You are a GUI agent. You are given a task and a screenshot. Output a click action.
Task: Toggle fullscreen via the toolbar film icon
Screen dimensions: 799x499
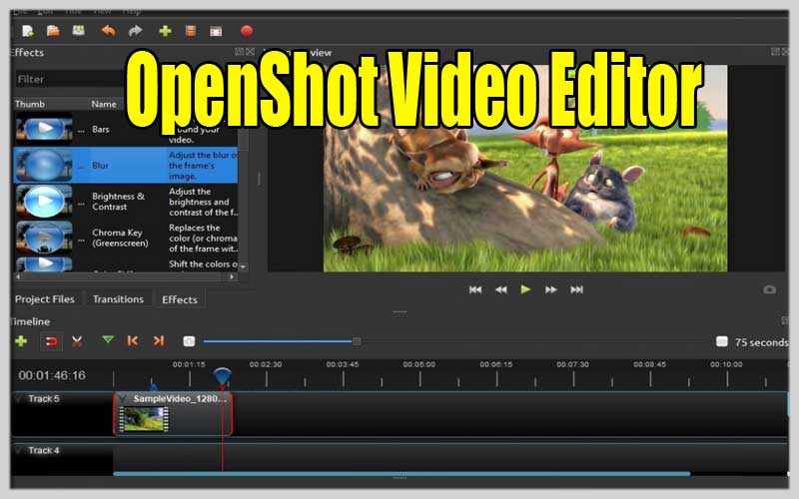point(216,32)
